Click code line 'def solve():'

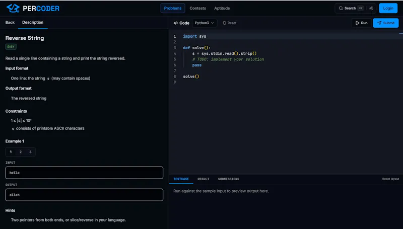197,48
